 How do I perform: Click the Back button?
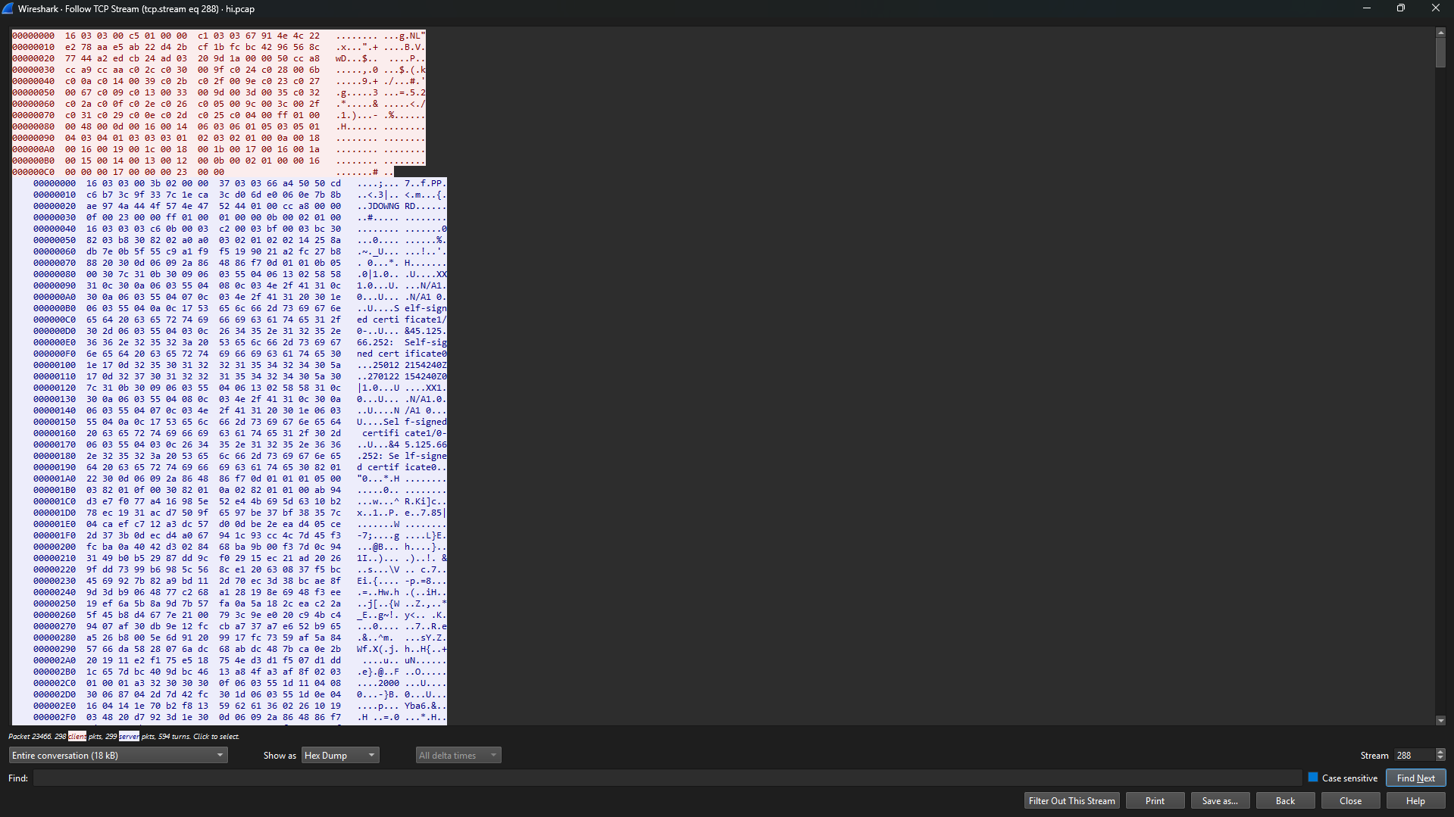point(1285,800)
